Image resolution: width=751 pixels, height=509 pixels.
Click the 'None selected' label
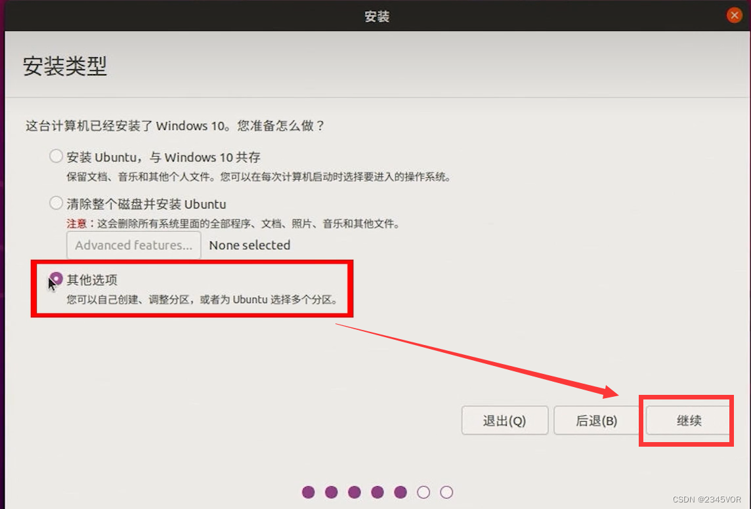pyautogui.click(x=249, y=245)
